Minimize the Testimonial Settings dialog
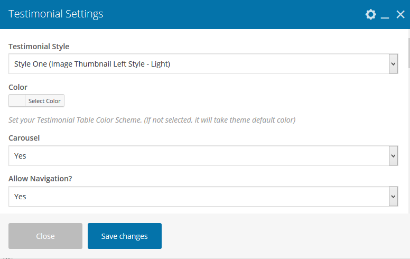Viewport: 410px width, 259px height. (385, 15)
